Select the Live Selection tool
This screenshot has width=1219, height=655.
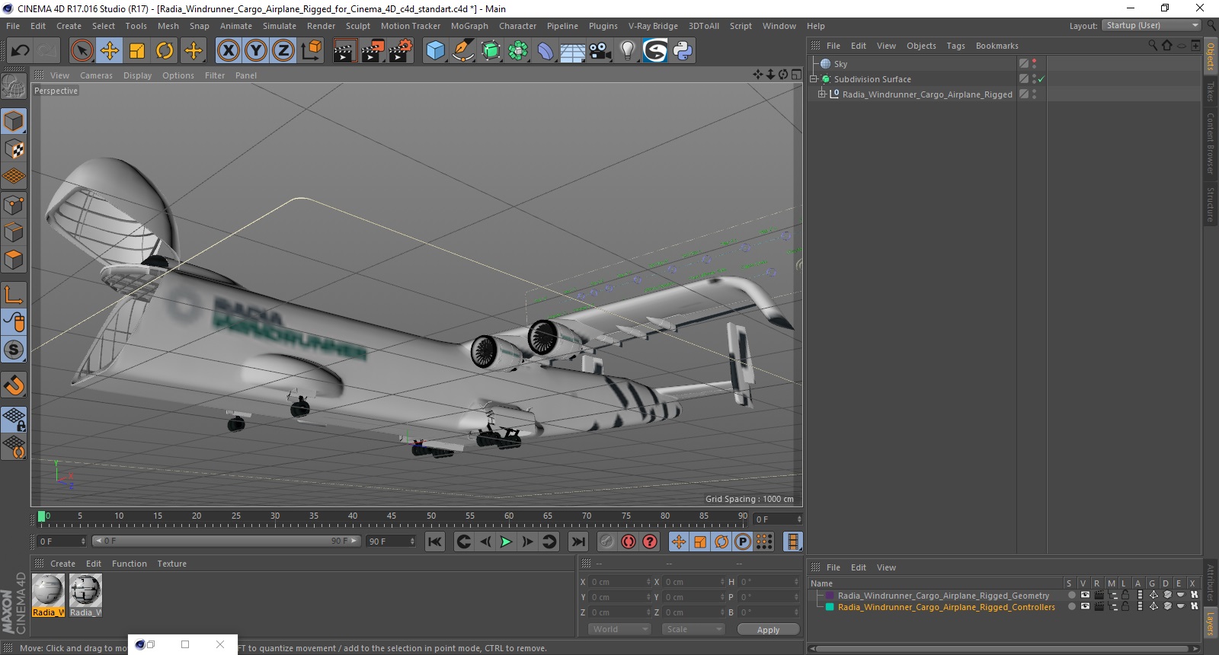point(82,51)
